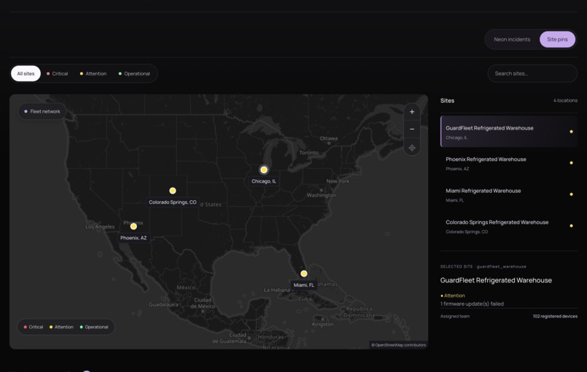Click the 'Sites' panel heading

pos(447,100)
